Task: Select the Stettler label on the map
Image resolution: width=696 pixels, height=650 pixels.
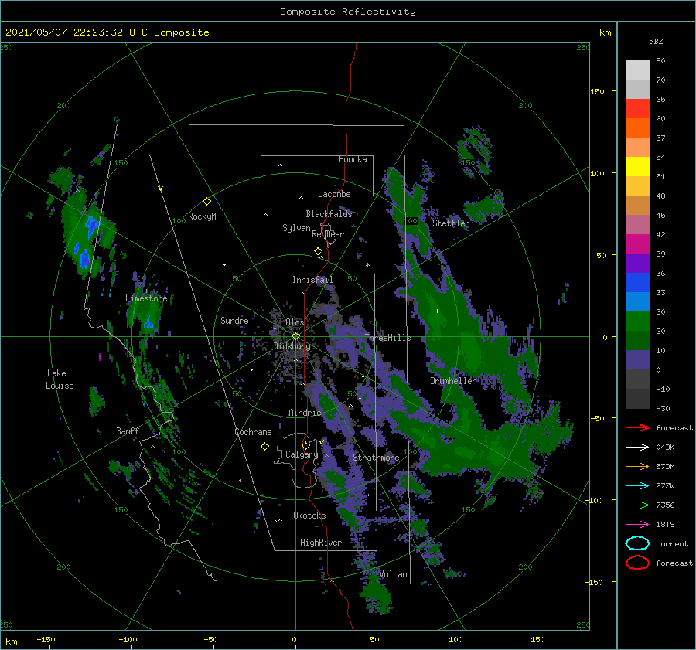Action: pyautogui.click(x=451, y=223)
